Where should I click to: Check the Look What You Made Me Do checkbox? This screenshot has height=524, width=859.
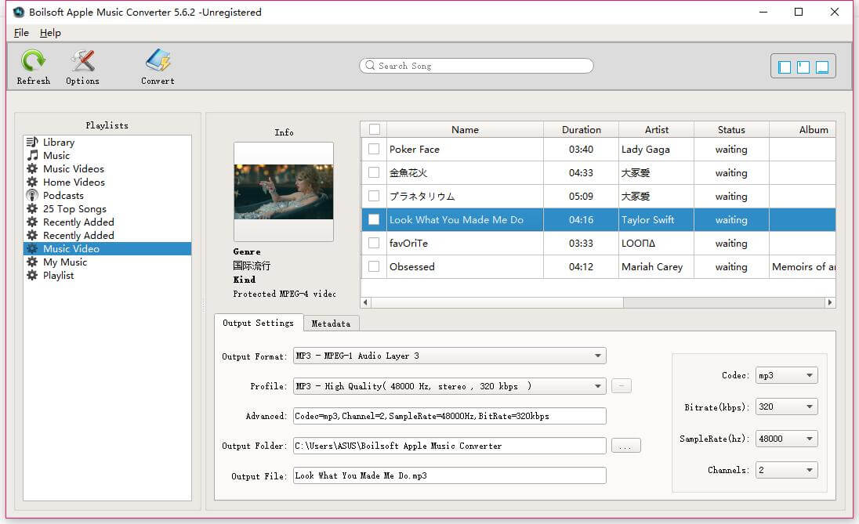[374, 219]
